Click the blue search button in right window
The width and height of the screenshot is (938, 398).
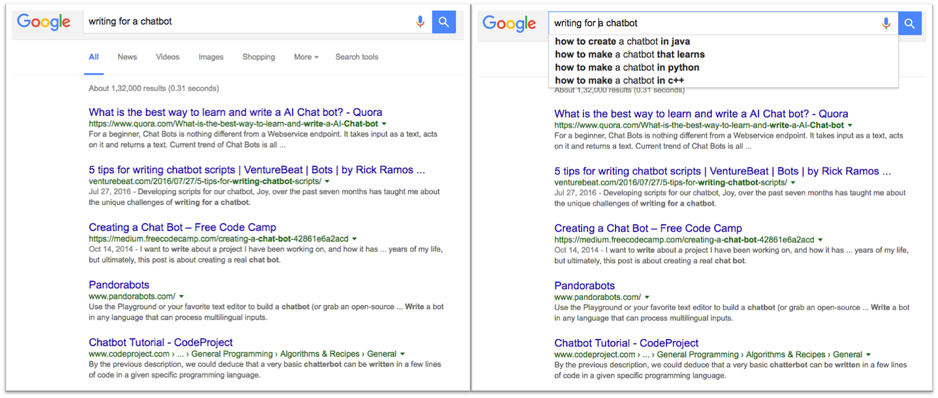(x=910, y=23)
